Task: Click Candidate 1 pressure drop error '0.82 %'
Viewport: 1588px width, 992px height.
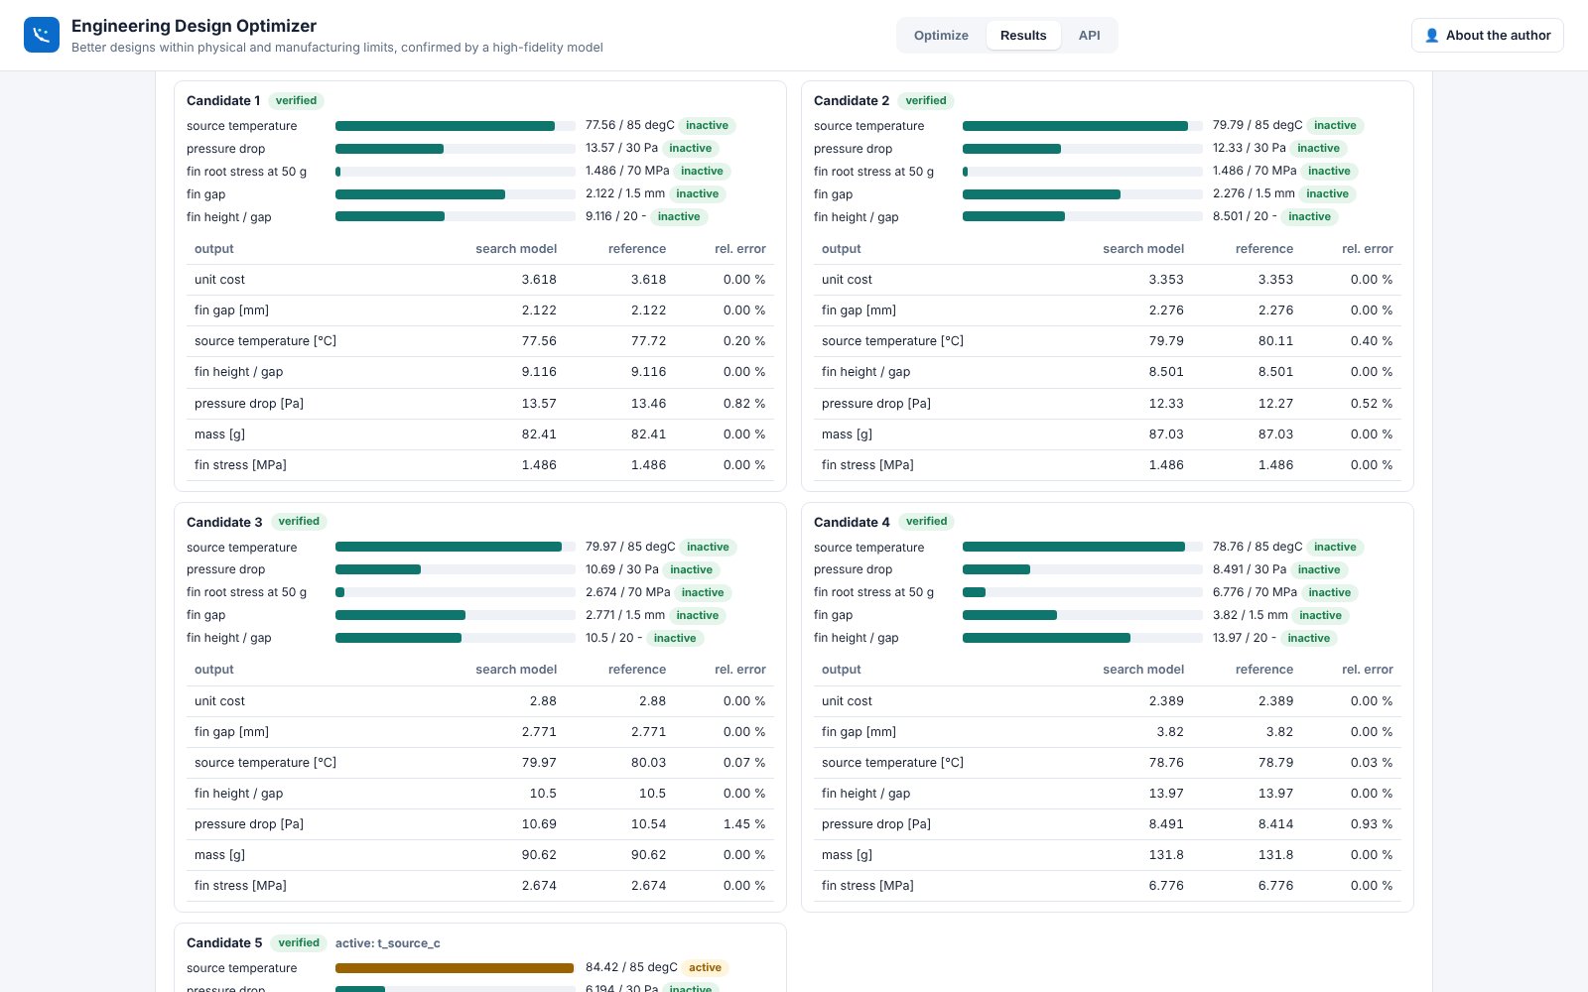Action: tap(744, 404)
